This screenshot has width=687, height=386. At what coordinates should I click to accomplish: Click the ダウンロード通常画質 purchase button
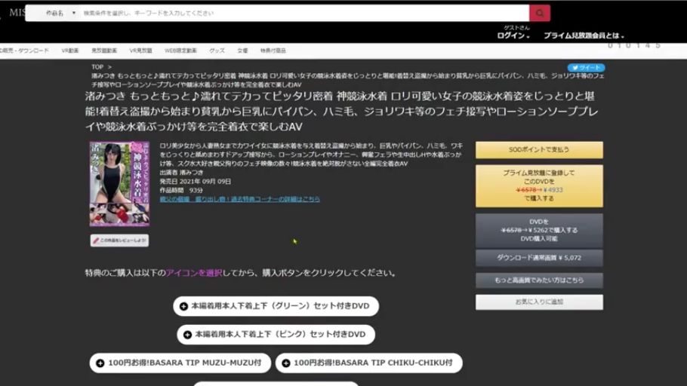539,258
